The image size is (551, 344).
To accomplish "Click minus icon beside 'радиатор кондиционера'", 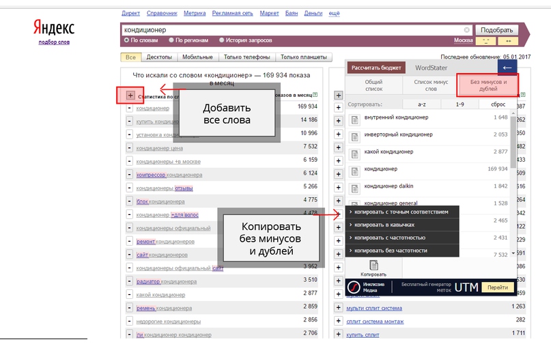I will pyautogui.click(x=129, y=281).
